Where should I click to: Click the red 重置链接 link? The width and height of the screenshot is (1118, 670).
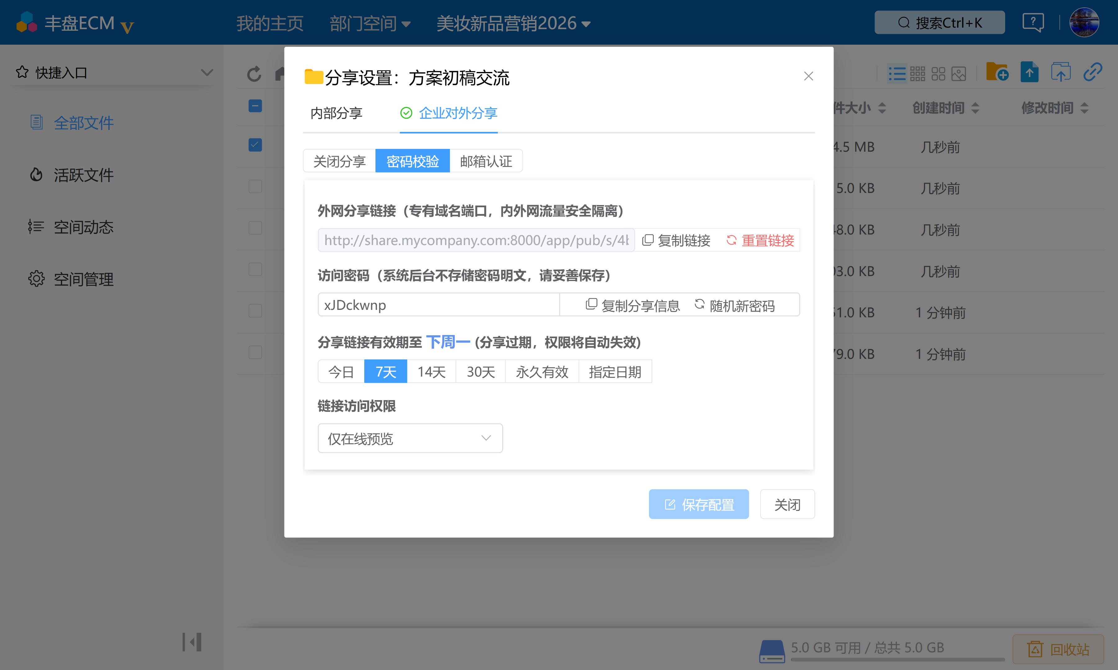760,240
